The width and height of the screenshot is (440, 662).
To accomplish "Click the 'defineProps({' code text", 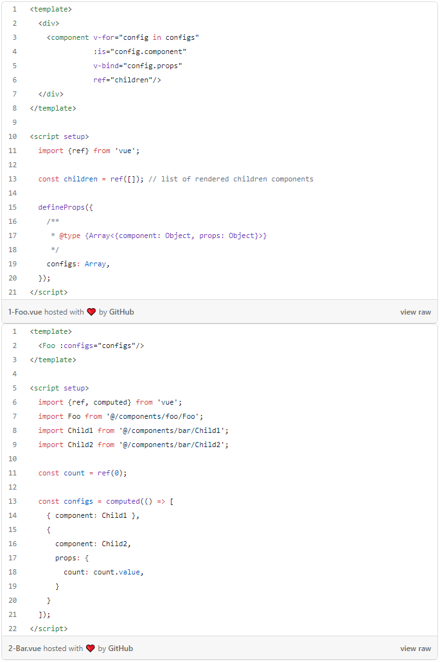I will (x=66, y=207).
